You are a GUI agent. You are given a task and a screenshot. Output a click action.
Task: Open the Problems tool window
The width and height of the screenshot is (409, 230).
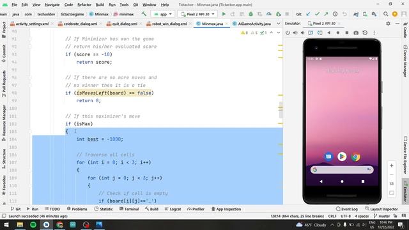(77, 209)
